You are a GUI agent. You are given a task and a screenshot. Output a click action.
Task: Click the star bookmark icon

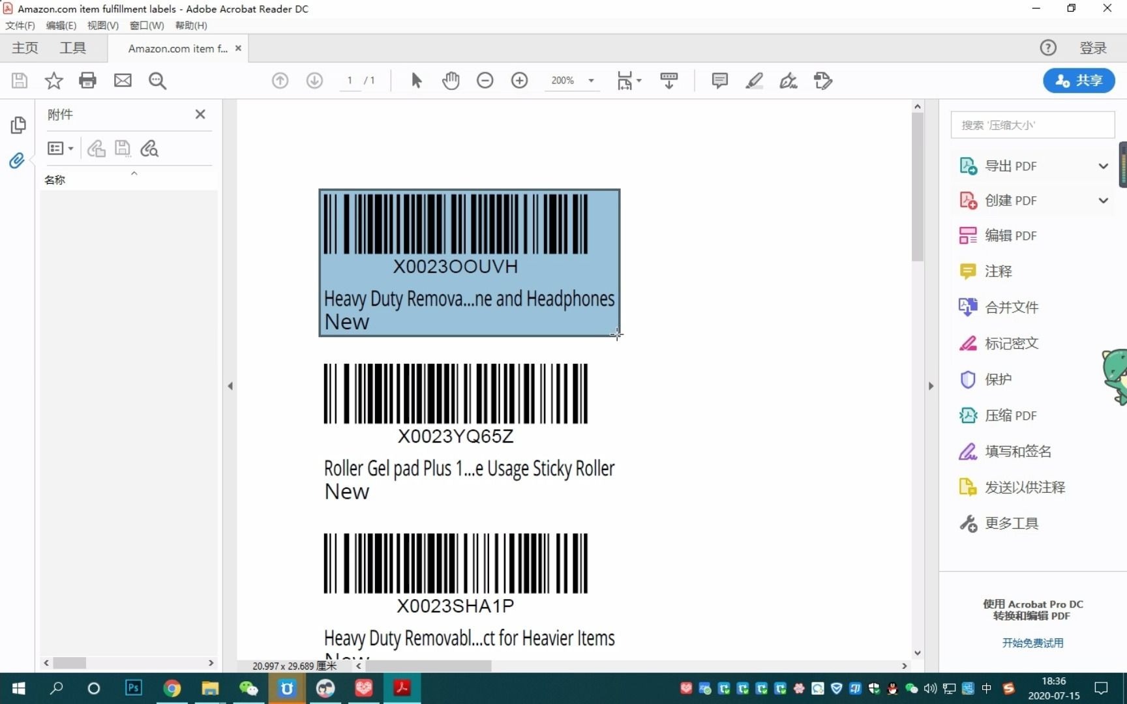53,80
